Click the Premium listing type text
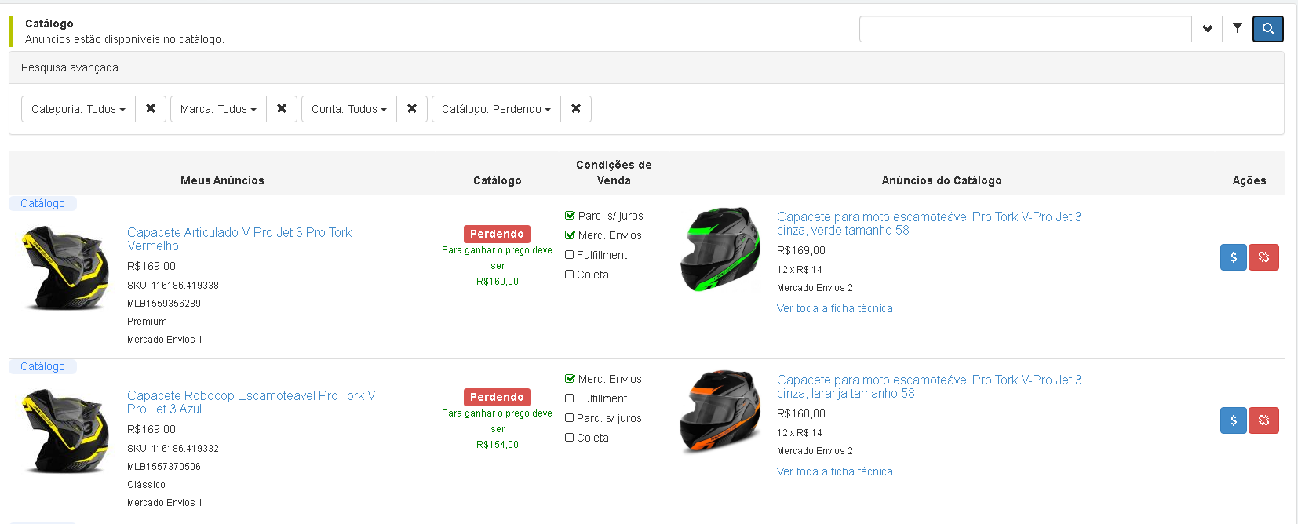This screenshot has height=524, width=1298. pos(147,322)
